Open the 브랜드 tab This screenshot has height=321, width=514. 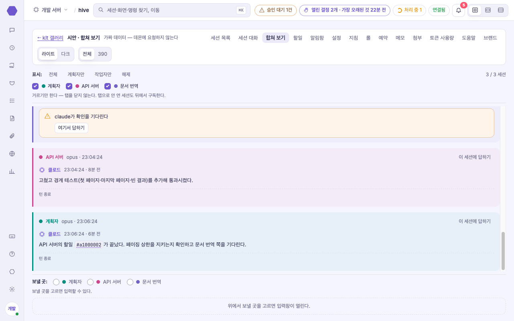point(490,38)
